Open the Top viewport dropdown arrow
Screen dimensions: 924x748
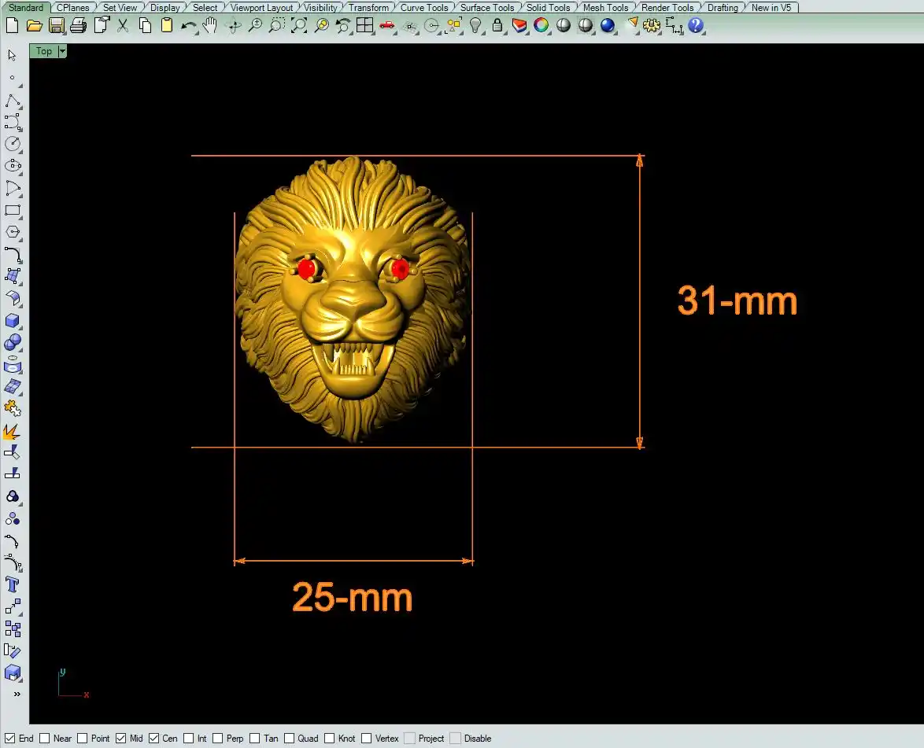(62, 51)
